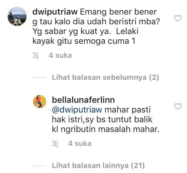Tap the text 'kl ngributin masalah mahar.'

[x=106, y=129]
